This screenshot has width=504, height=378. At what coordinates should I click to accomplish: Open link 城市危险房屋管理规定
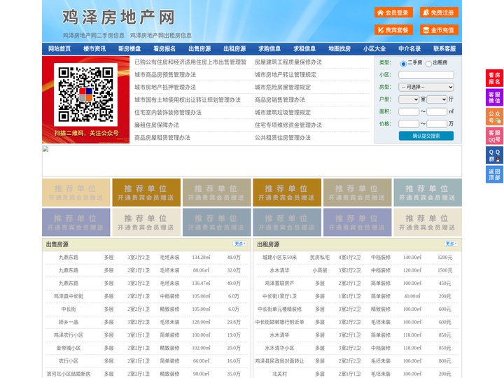(283, 87)
